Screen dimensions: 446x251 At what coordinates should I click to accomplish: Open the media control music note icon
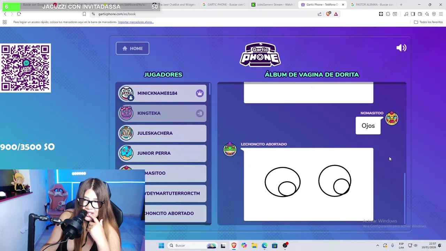(406, 14)
